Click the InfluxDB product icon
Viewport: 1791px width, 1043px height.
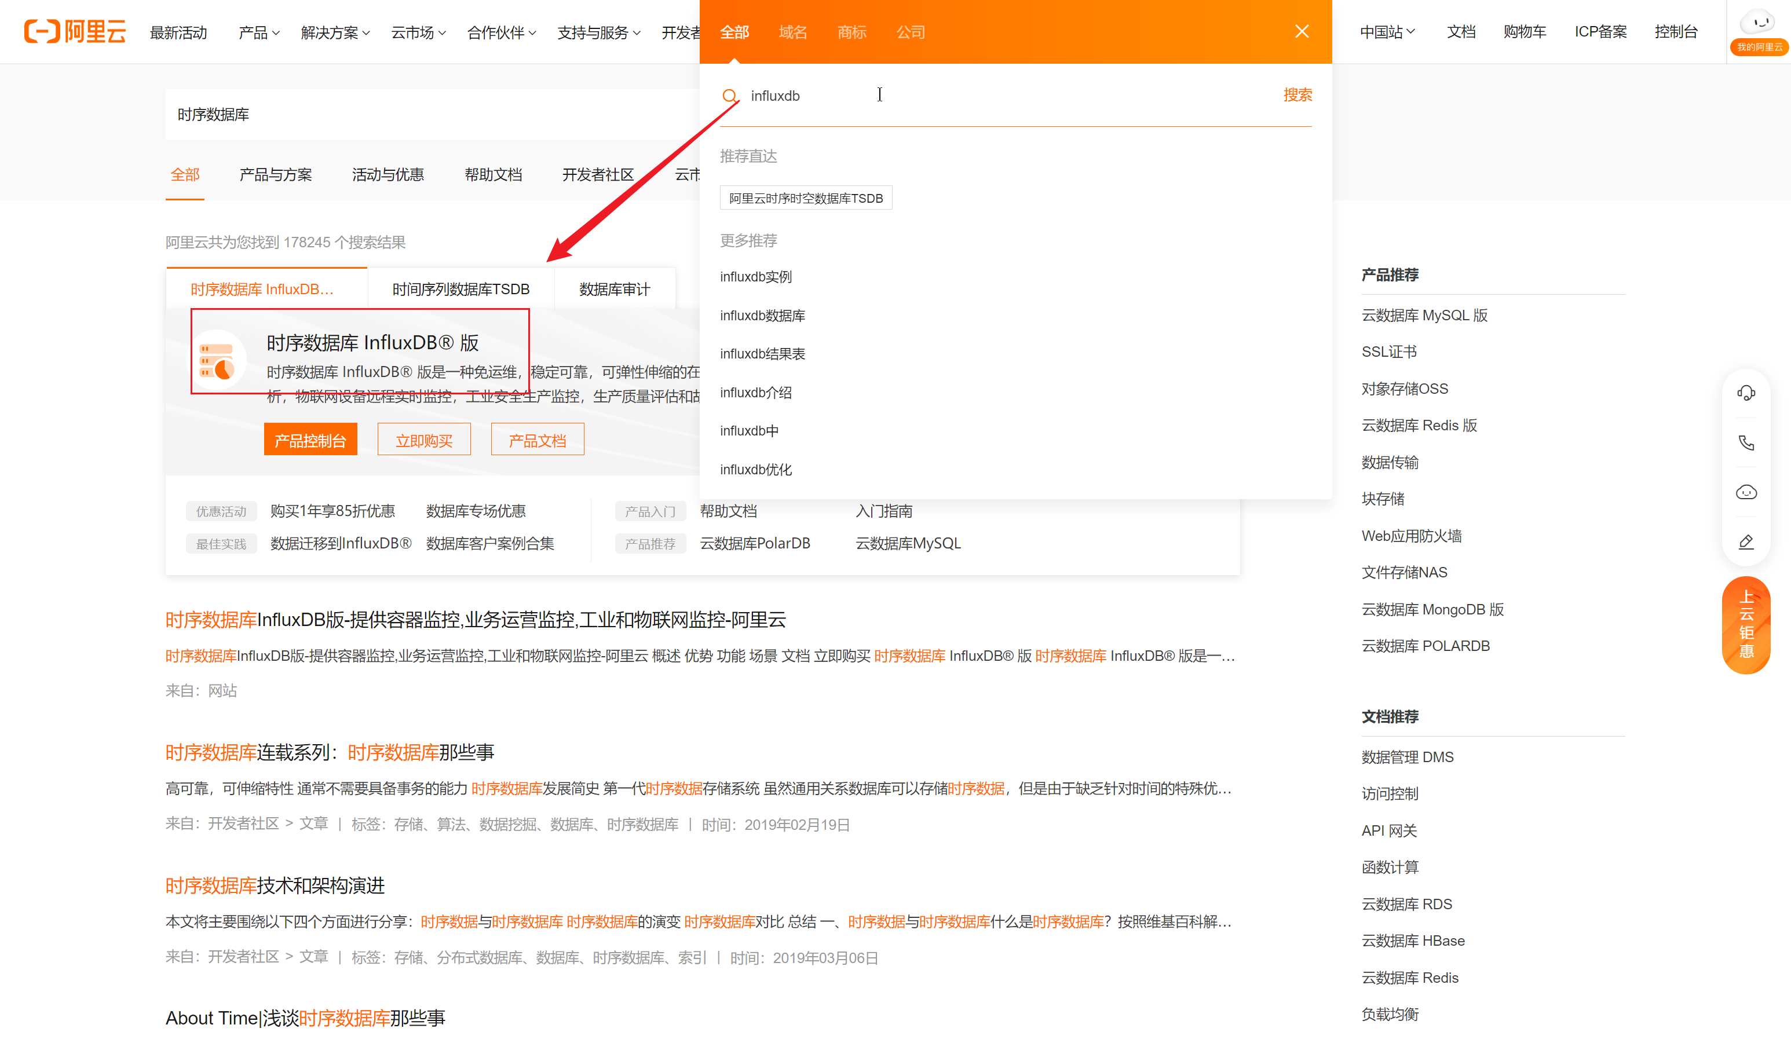(x=217, y=360)
